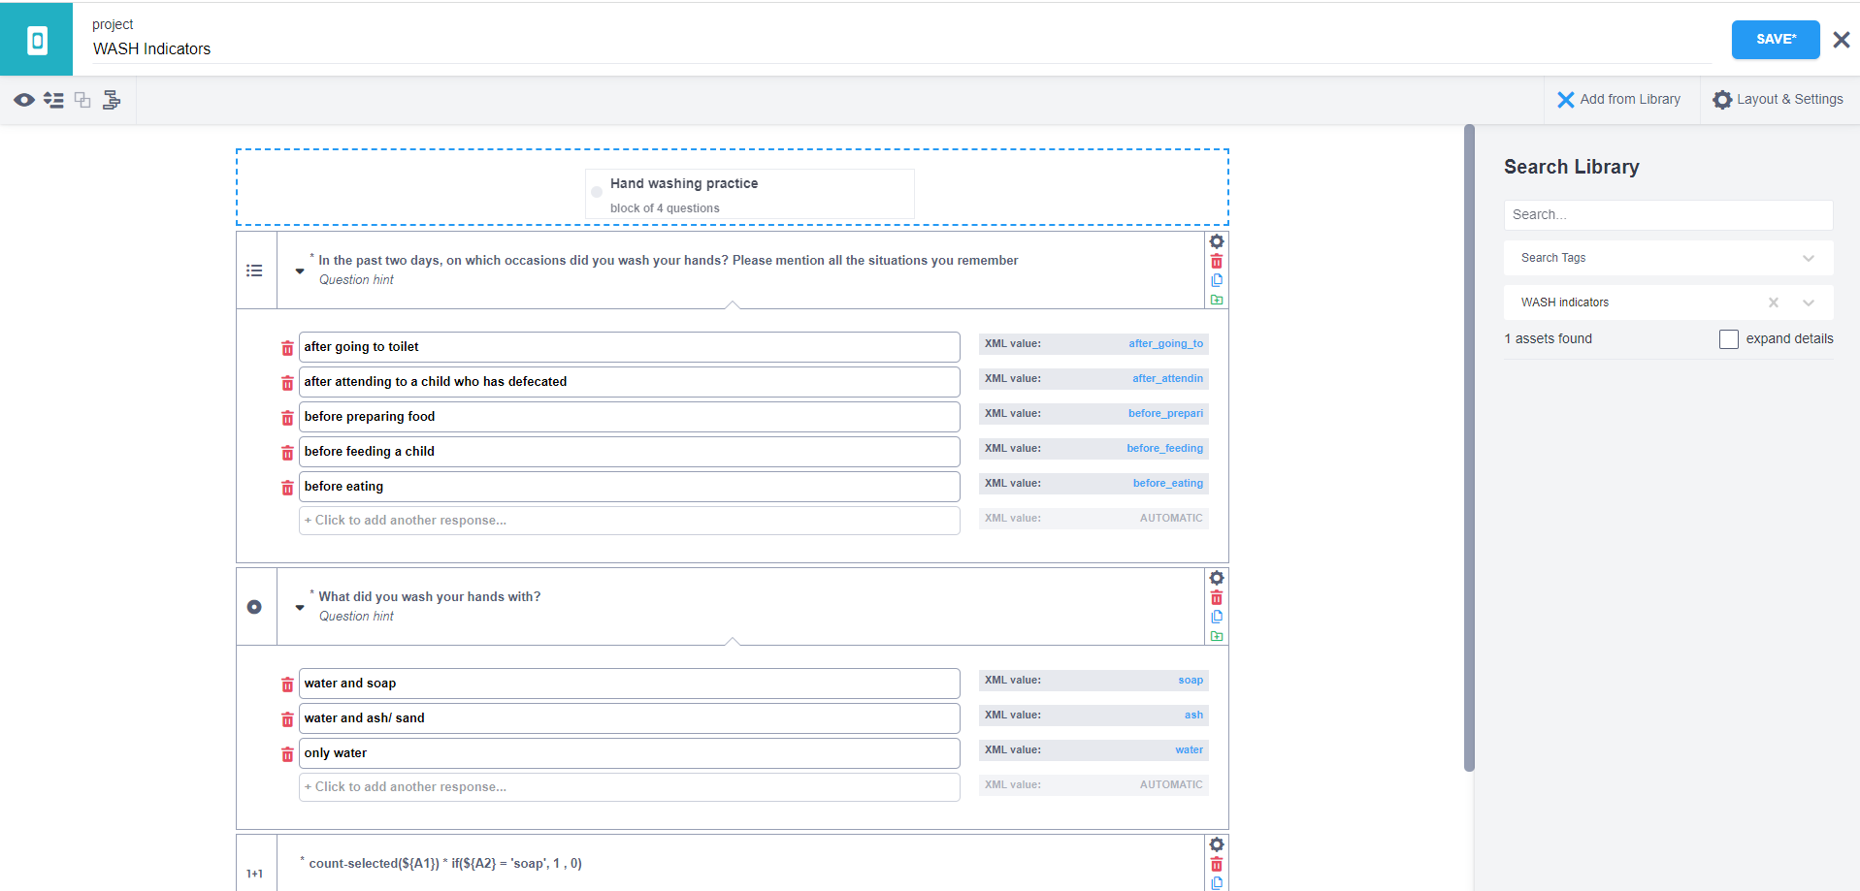Duplicate the first question using the copy icon
The height and width of the screenshot is (891, 1860).
1217,280
